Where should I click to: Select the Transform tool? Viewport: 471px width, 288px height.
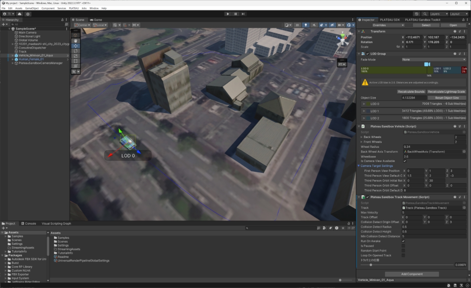pos(75,66)
